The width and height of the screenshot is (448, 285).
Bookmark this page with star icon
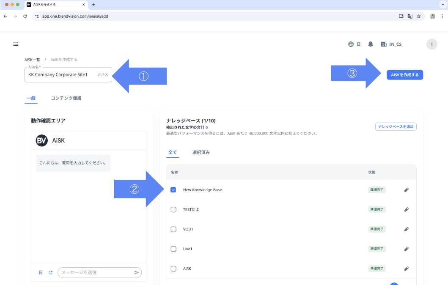[419, 16]
